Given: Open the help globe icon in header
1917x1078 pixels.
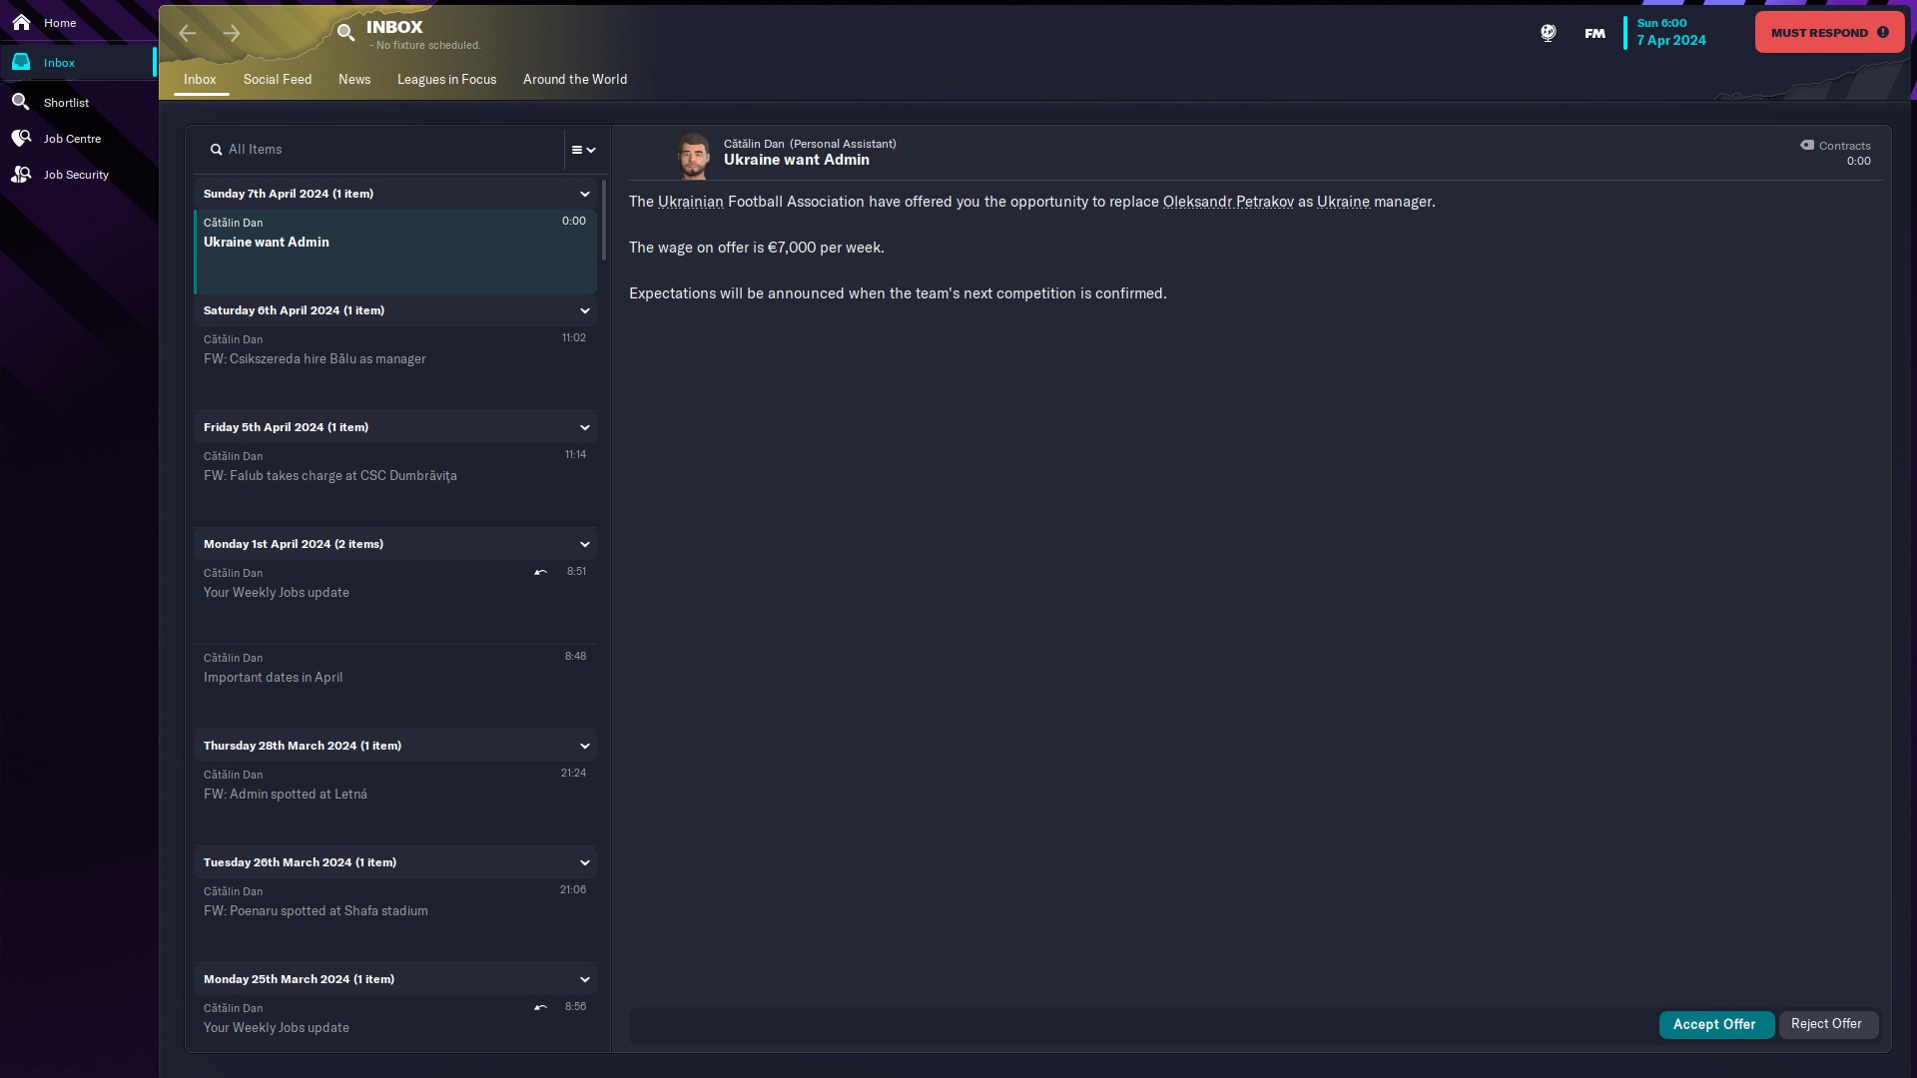Looking at the screenshot, I should (x=1548, y=33).
